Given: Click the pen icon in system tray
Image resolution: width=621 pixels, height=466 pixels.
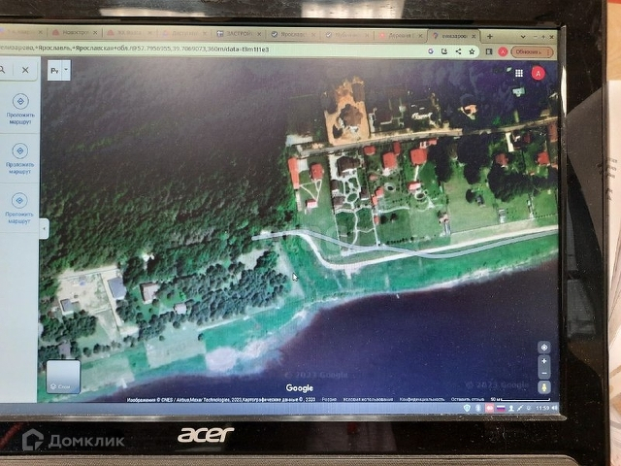Looking at the screenshot, I should (x=520, y=408).
